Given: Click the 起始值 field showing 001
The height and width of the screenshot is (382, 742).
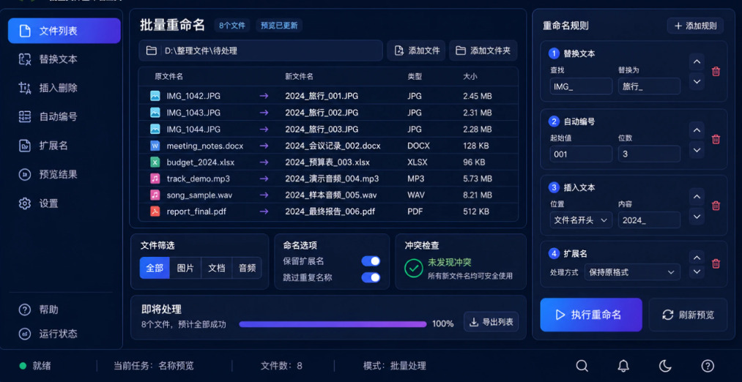Looking at the screenshot, I should click(x=581, y=154).
